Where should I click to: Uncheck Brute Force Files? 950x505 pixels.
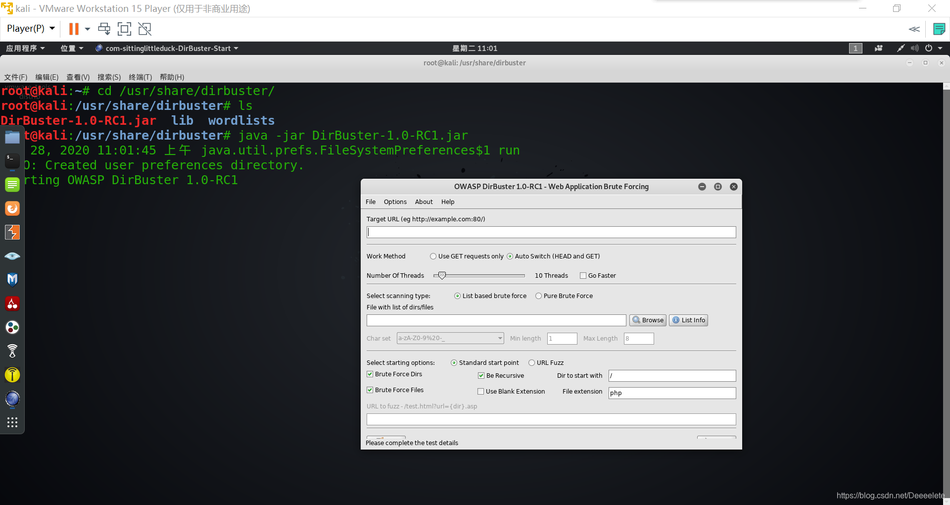370,390
